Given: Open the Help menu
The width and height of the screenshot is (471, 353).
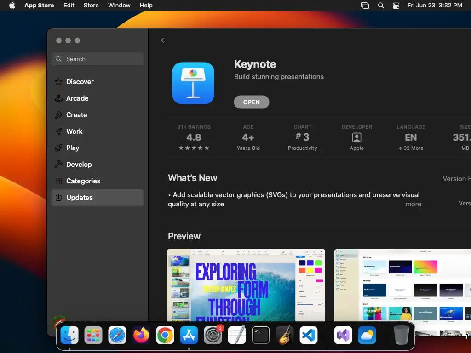Looking at the screenshot, I should [146, 5].
